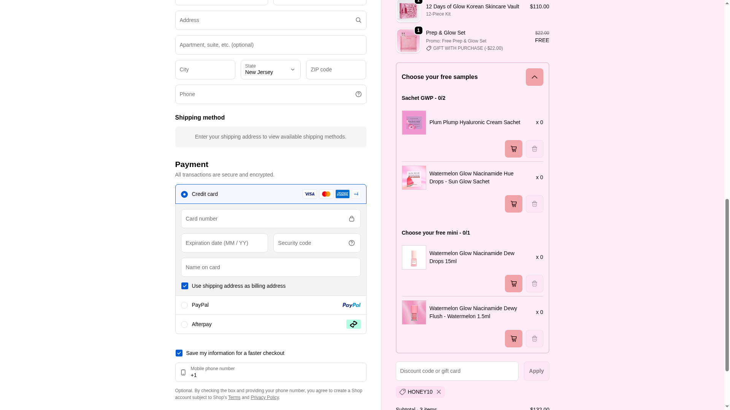Remove the HONEY10 discount code
Image resolution: width=730 pixels, height=410 pixels.
coord(438,392)
